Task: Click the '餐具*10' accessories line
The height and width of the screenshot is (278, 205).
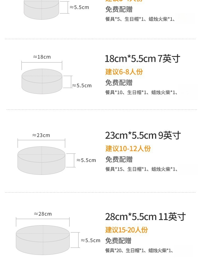Action: pyautogui.click(x=141, y=92)
